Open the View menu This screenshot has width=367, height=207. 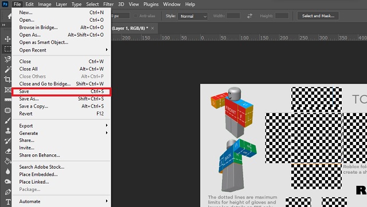tap(134, 4)
